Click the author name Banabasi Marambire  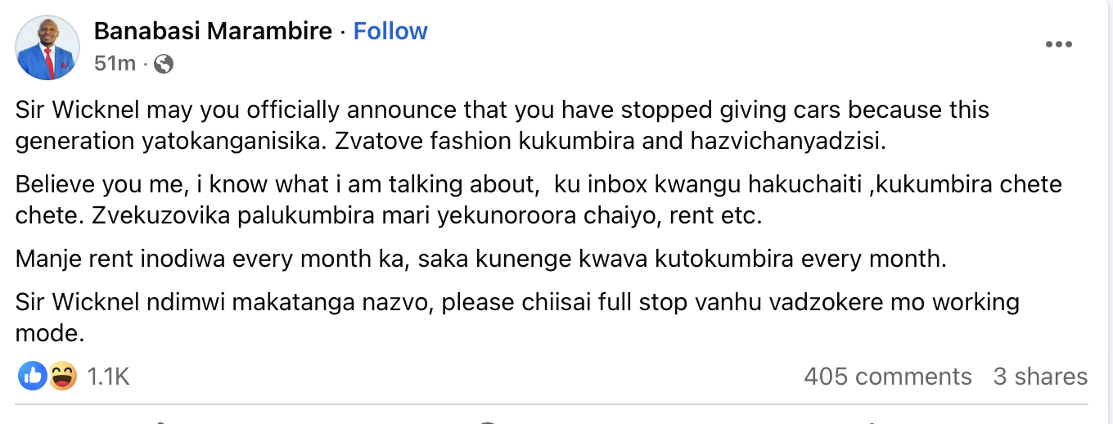coord(214,31)
